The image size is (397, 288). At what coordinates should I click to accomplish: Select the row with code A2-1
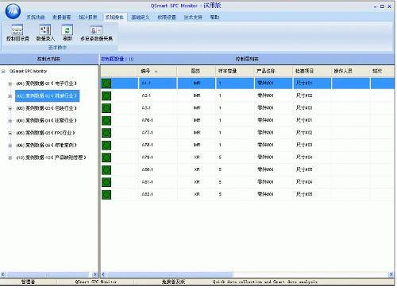tap(248, 95)
